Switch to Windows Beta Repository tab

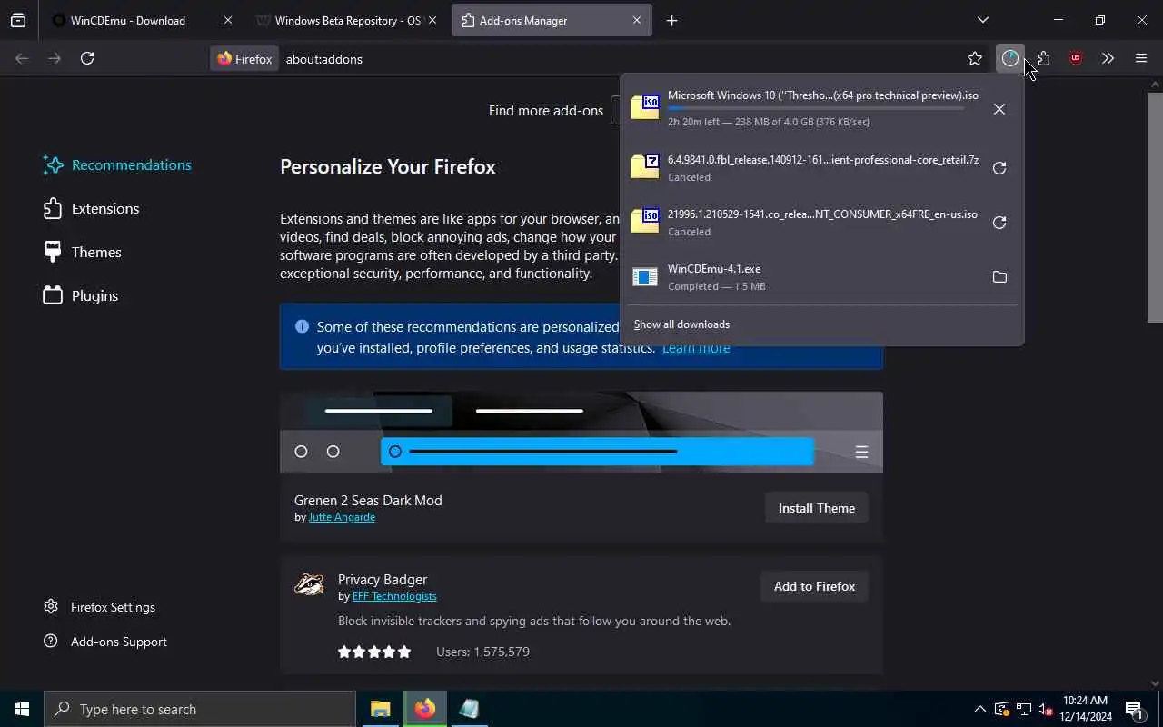[348, 20]
